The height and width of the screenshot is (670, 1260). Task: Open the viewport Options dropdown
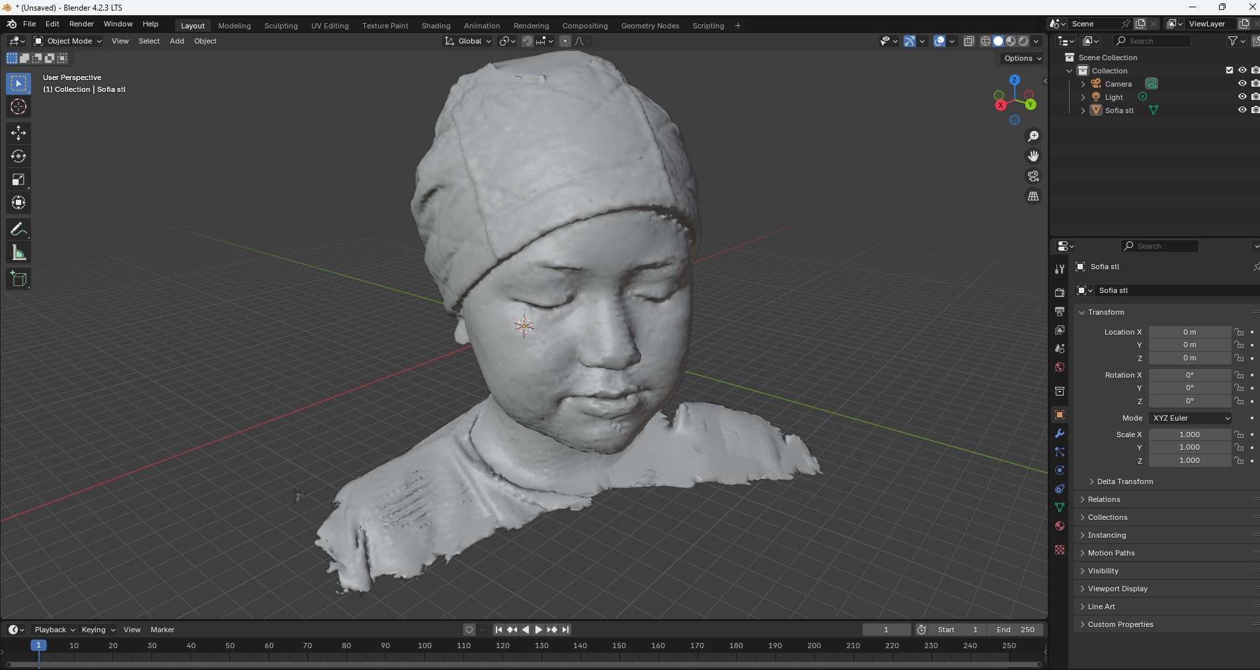pos(1022,58)
